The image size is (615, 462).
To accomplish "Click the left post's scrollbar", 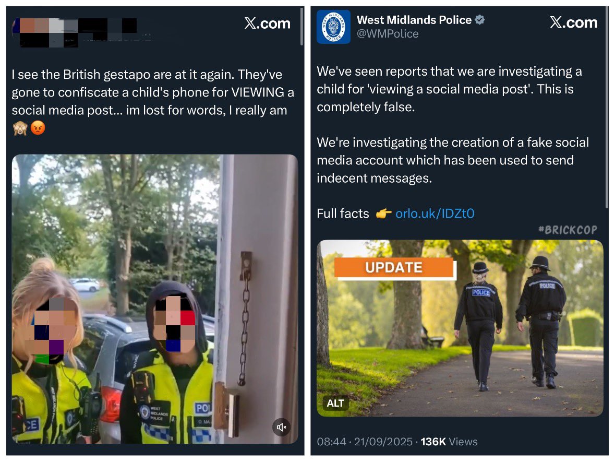I will click(302, 27).
